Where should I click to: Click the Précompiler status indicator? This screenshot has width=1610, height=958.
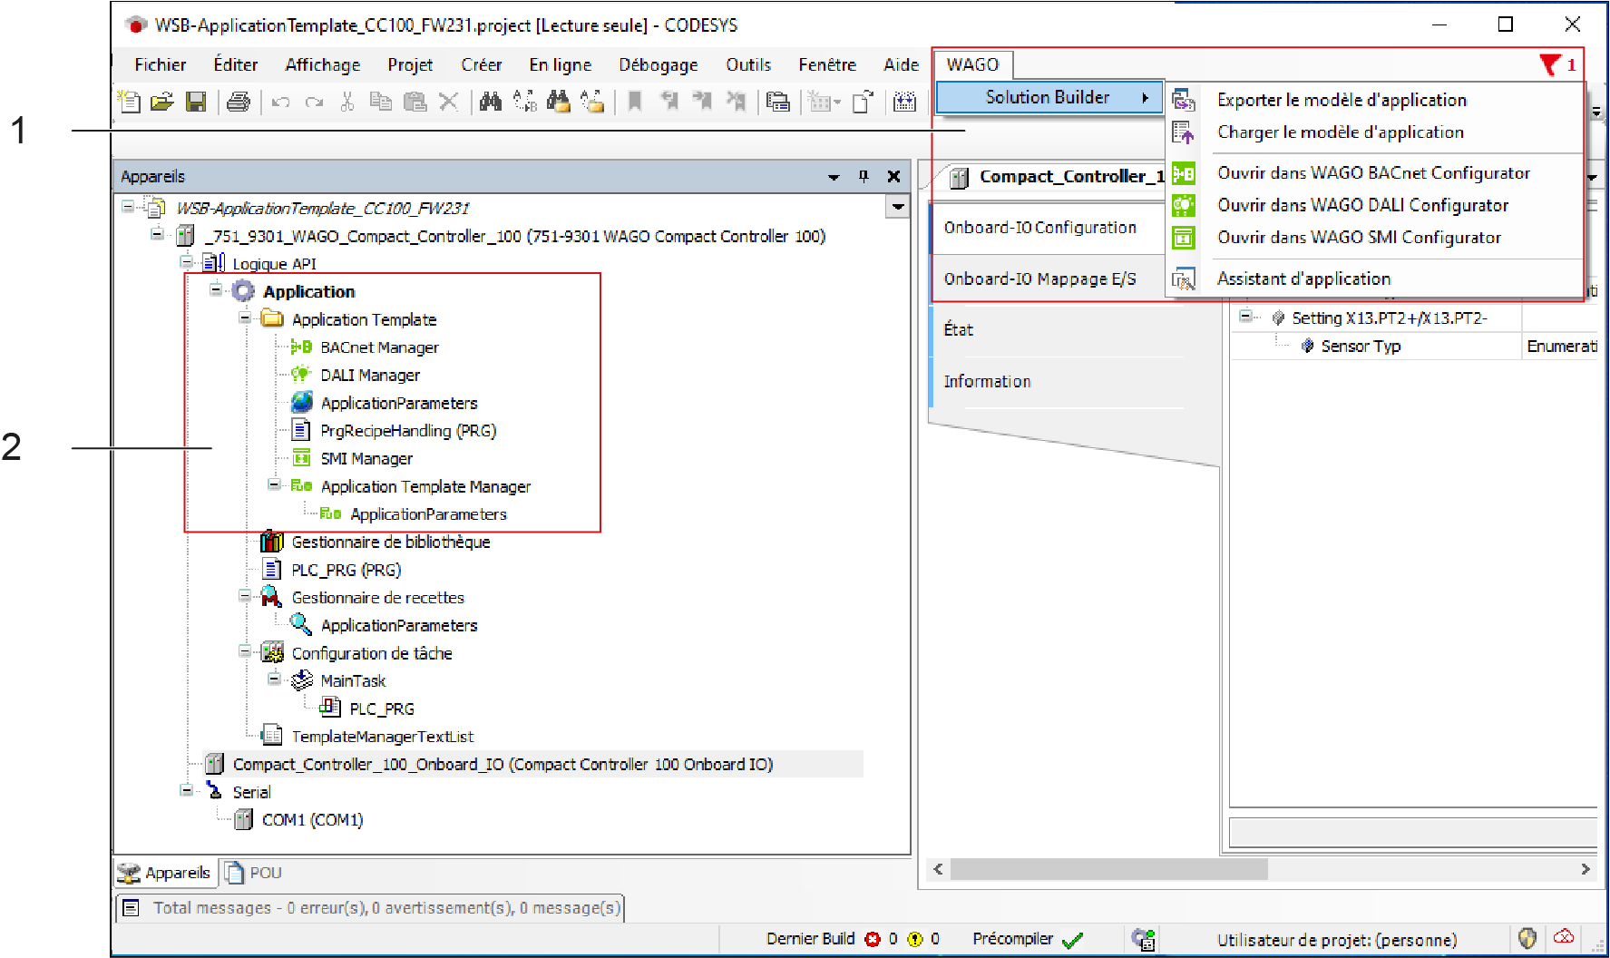click(1028, 939)
